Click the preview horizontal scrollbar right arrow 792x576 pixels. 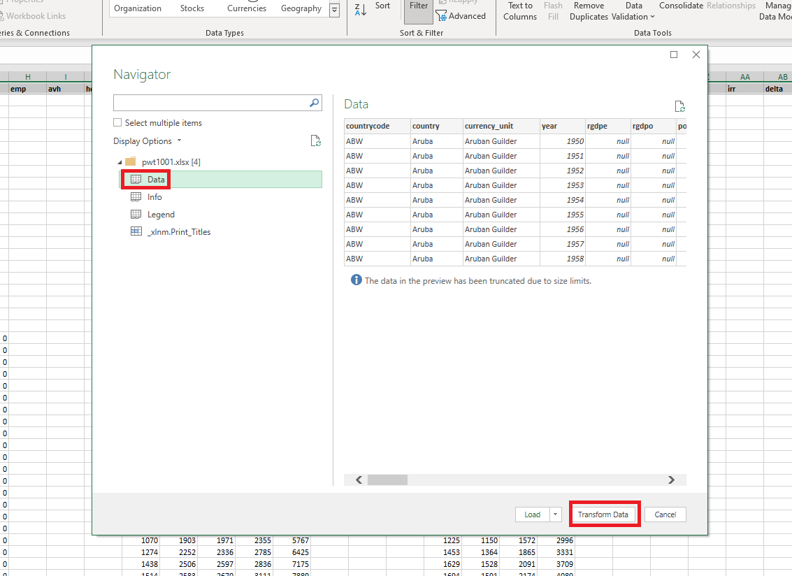671,480
